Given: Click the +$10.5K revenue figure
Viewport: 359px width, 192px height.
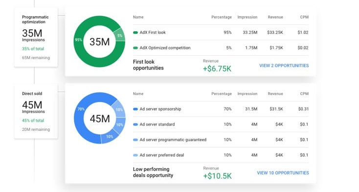Looking at the screenshot, I should point(217,176).
